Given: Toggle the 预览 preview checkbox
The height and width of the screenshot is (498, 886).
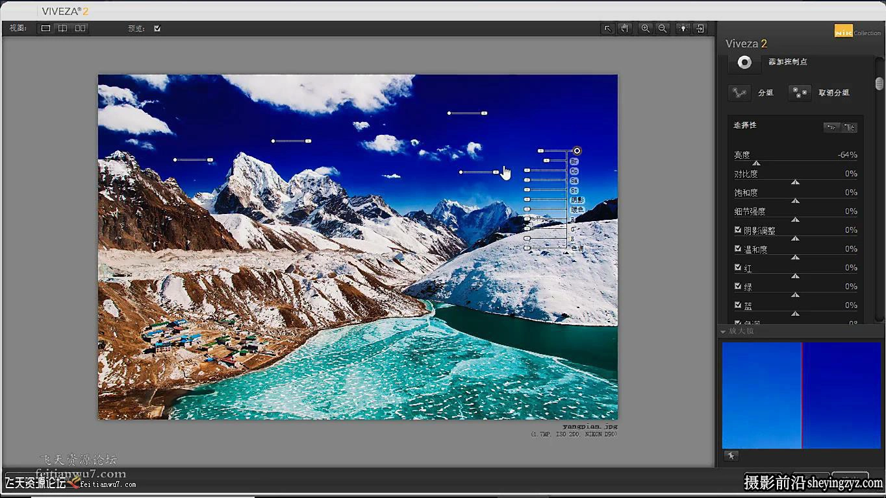Looking at the screenshot, I should [x=157, y=29].
